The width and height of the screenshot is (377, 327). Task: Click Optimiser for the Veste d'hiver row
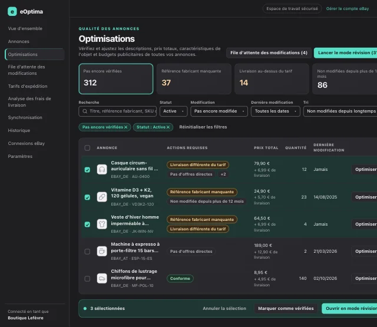point(364,224)
